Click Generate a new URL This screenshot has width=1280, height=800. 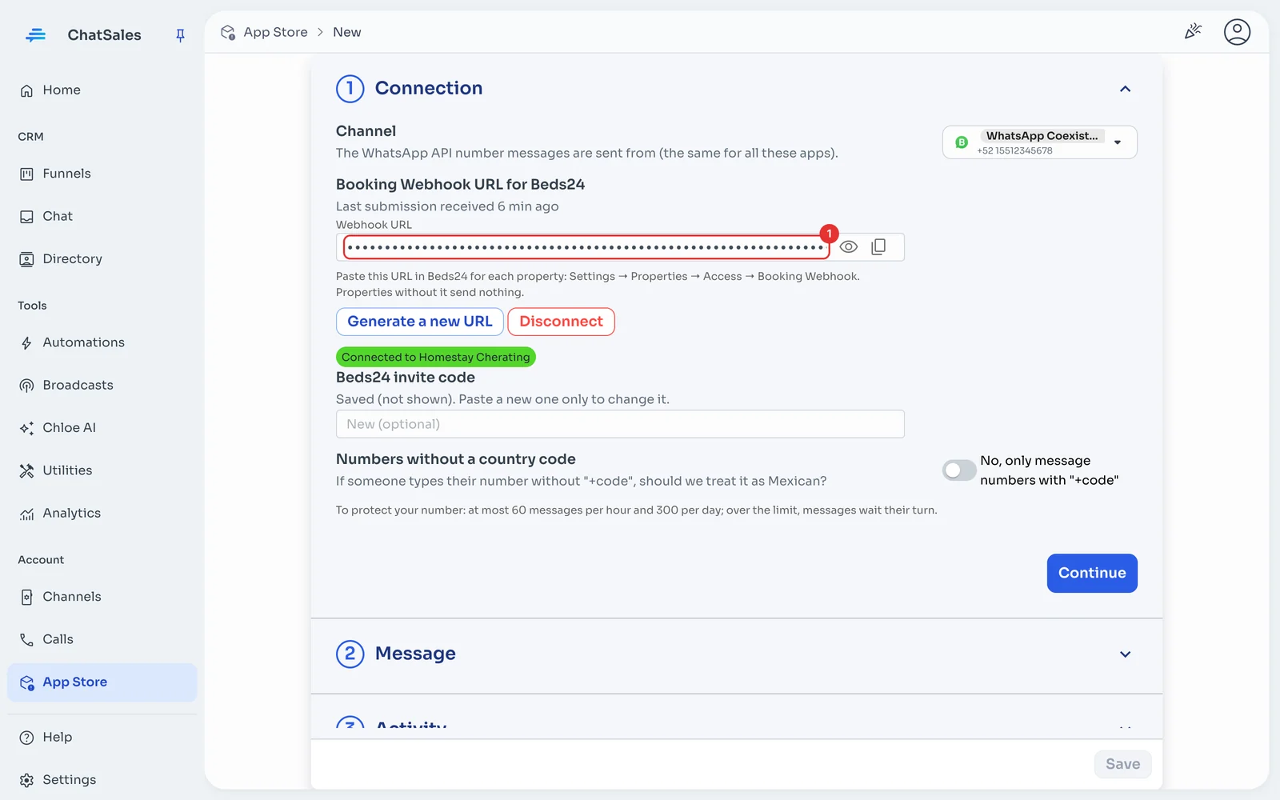420,322
